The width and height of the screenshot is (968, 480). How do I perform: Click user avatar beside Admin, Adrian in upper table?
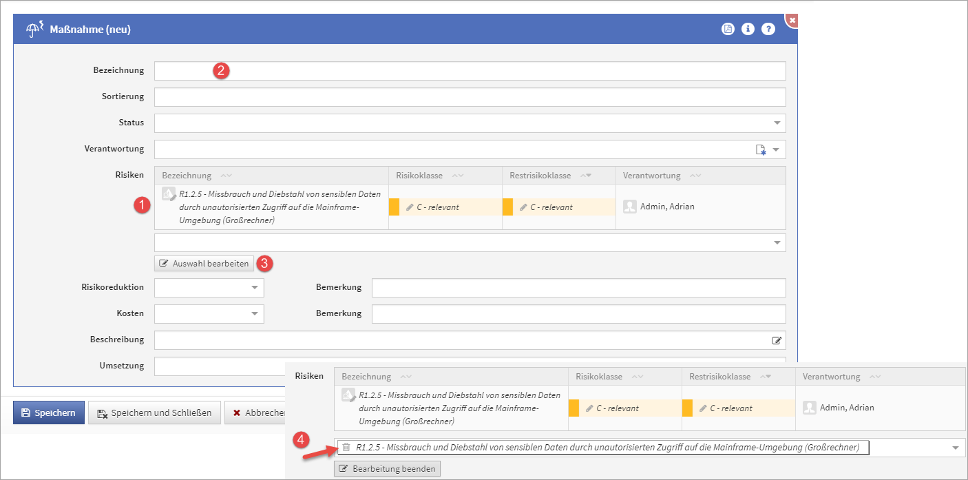(x=630, y=207)
